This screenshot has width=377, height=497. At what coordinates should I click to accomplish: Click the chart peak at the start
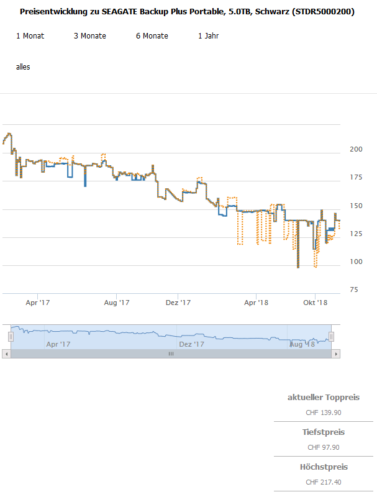click(8, 134)
